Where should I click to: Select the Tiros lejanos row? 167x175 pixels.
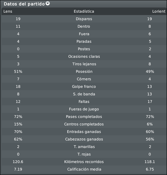(x=84, y=64)
